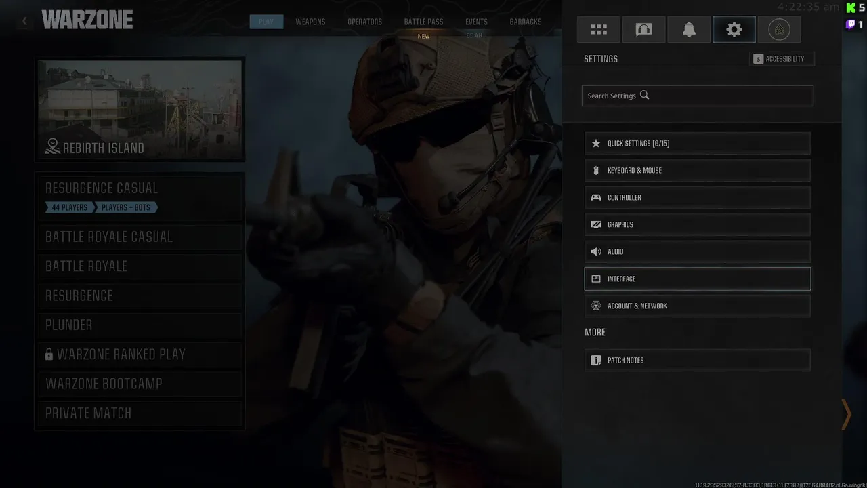
Task: Click the Keyboard & Mouse icon
Action: [596, 170]
